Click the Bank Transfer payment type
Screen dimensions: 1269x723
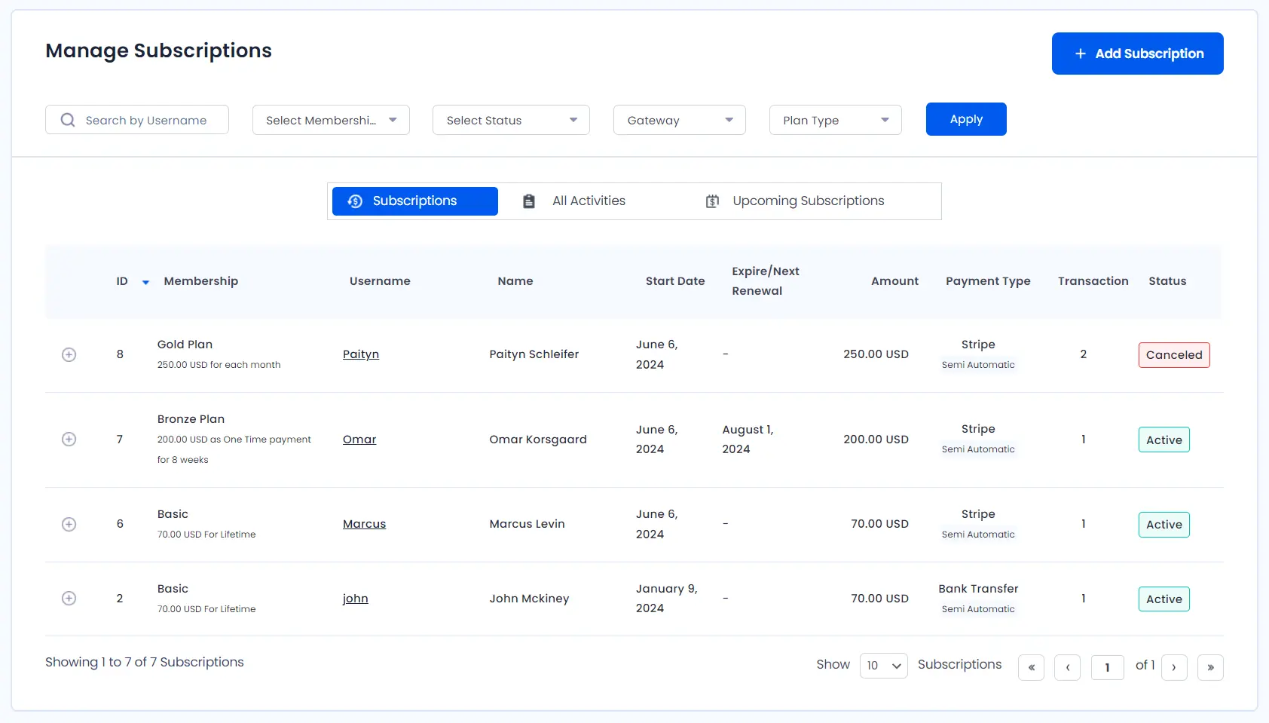tap(978, 589)
